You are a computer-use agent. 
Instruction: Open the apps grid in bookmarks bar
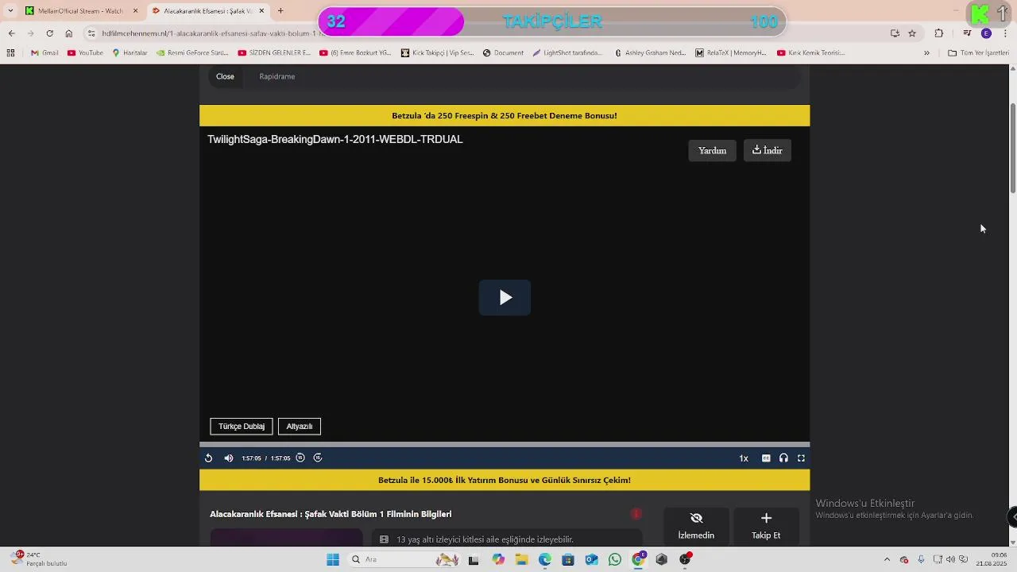tap(10, 53)
